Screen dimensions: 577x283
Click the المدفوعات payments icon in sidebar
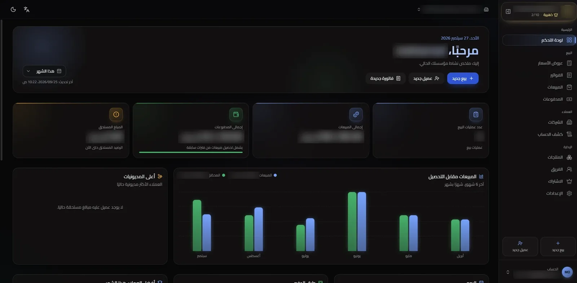point(569,99)
